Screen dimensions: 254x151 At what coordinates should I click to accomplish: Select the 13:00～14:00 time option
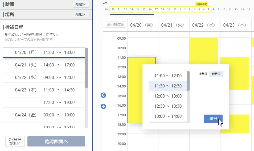point(168,116)
